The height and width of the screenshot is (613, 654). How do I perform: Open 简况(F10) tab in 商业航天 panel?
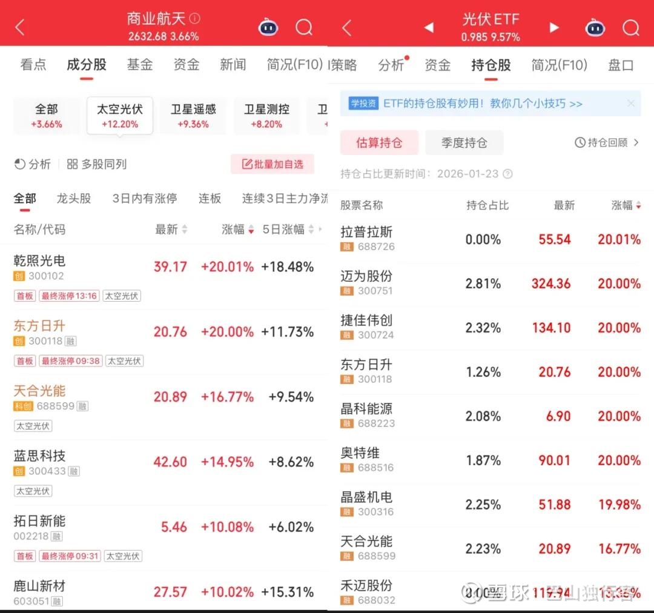(x=295, y=65)
